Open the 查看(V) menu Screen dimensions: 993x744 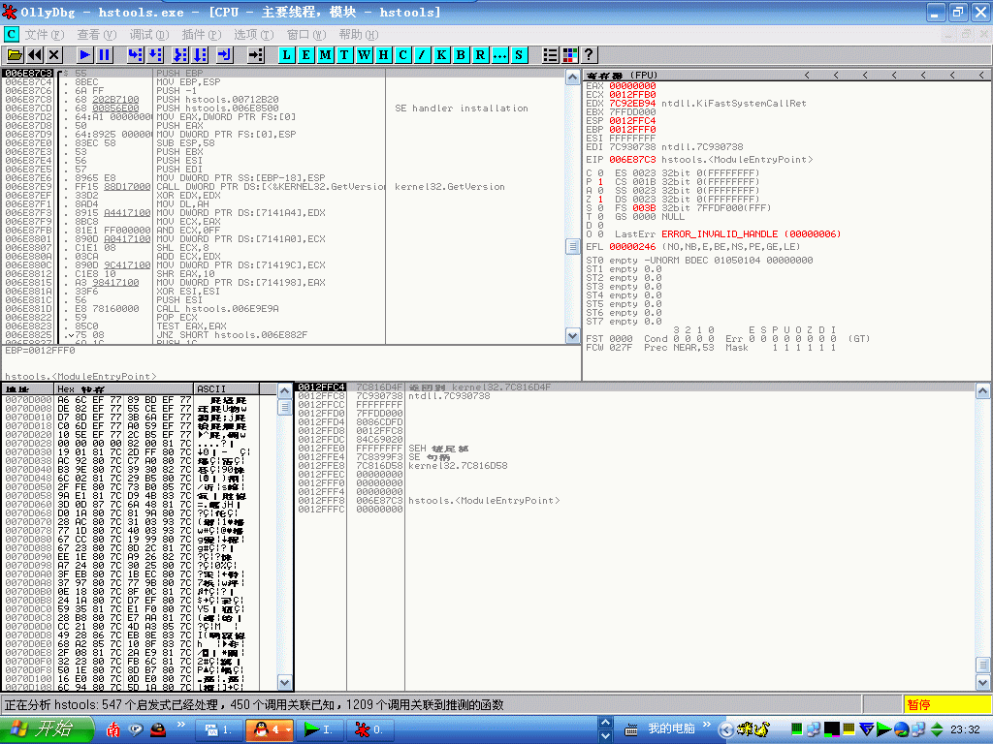(97, 34)
